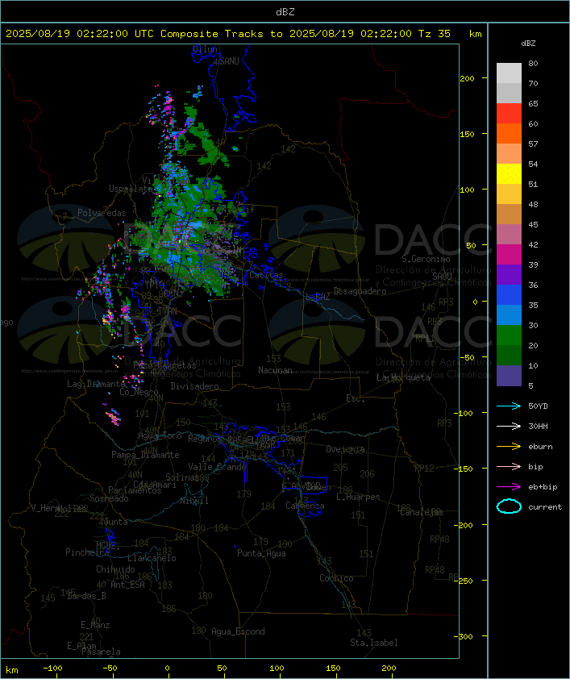Select the yellow 51-54 dBZ swatch
The image size is (570, 679).
(509, 174)
